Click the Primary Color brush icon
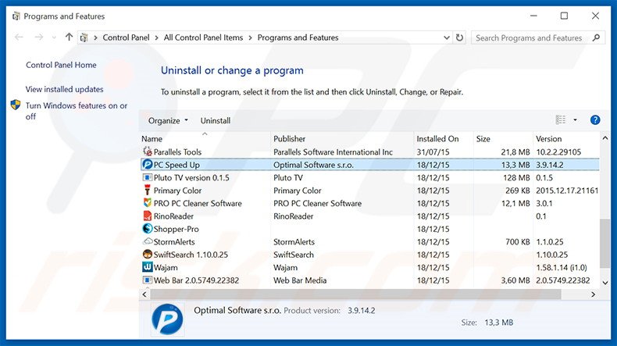The image size is (617, 346). (147, 190)
